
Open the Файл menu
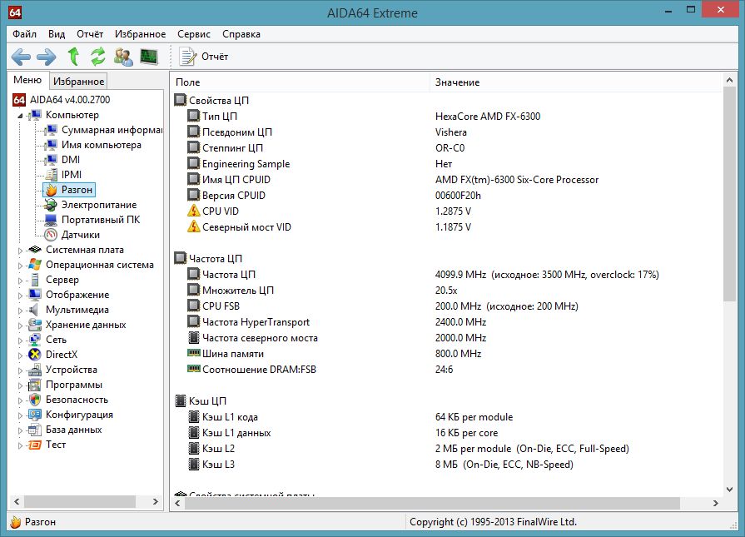pyautogui.click(x=24, y=34)
